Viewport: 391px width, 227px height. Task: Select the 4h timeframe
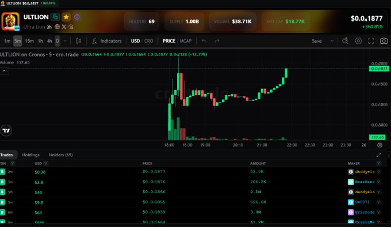coord(49,41)
